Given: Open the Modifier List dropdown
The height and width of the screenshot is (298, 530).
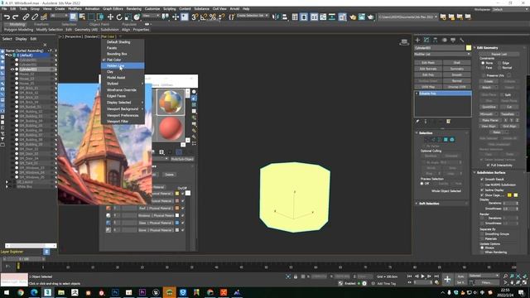Looking at the screenshot, I should click(x=442, y=54).
